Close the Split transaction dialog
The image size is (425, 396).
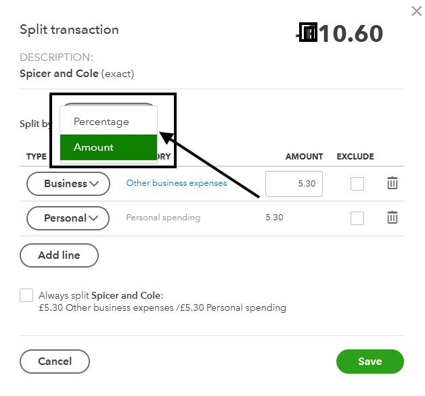coord(416,11)
